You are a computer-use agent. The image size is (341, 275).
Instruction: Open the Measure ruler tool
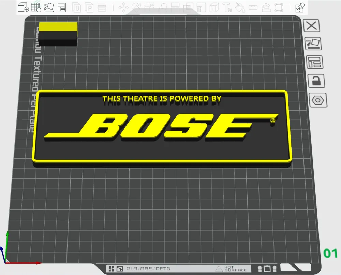pos(253,7)
